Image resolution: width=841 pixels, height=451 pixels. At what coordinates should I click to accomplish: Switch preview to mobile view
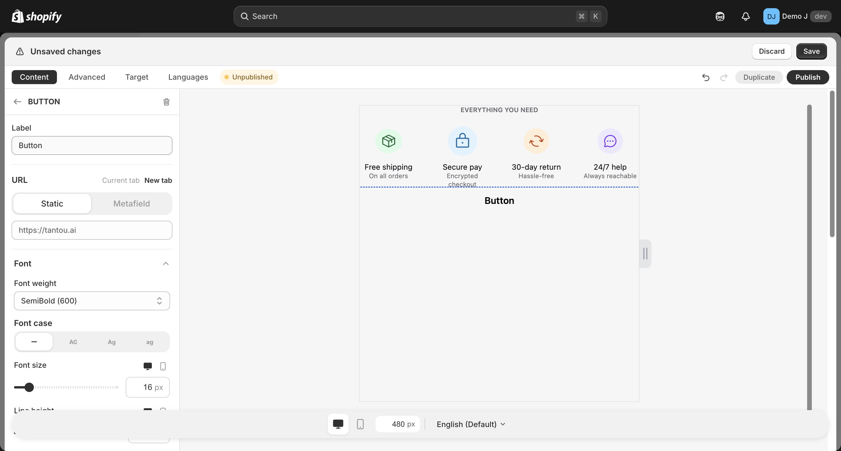pos(360,424)
